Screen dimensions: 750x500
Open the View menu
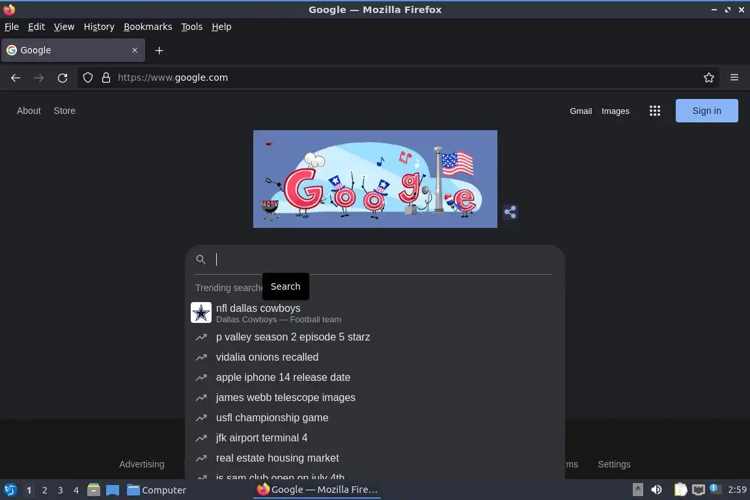64,27
